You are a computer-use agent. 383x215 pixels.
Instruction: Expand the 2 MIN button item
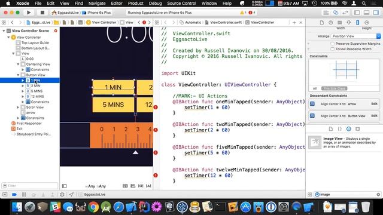pyautogui.click(x=23, y=86)
